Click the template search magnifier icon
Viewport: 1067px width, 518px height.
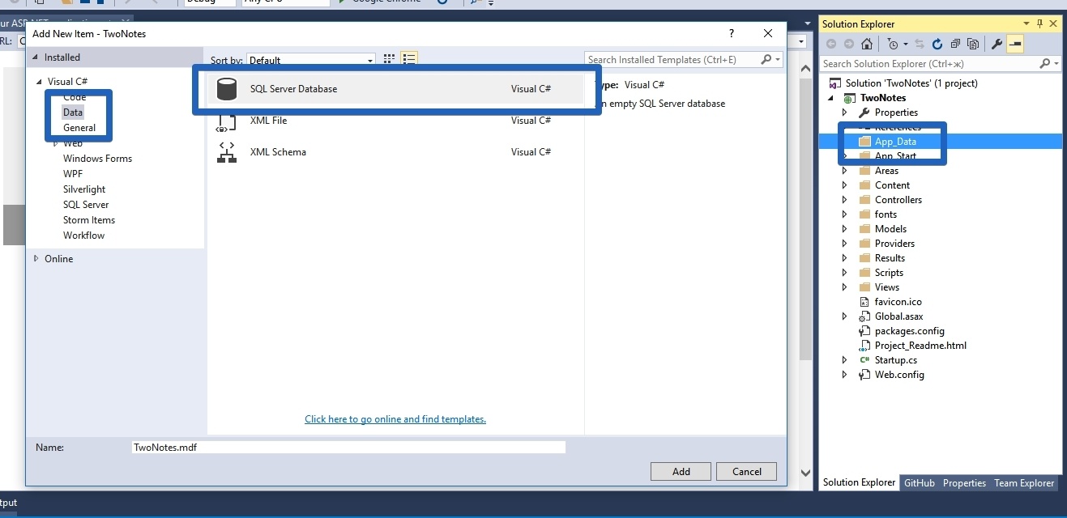coord(766,59)
